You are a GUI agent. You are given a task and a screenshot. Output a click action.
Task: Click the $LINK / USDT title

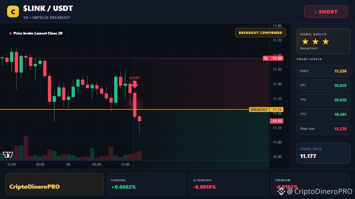tap(48, 9)
